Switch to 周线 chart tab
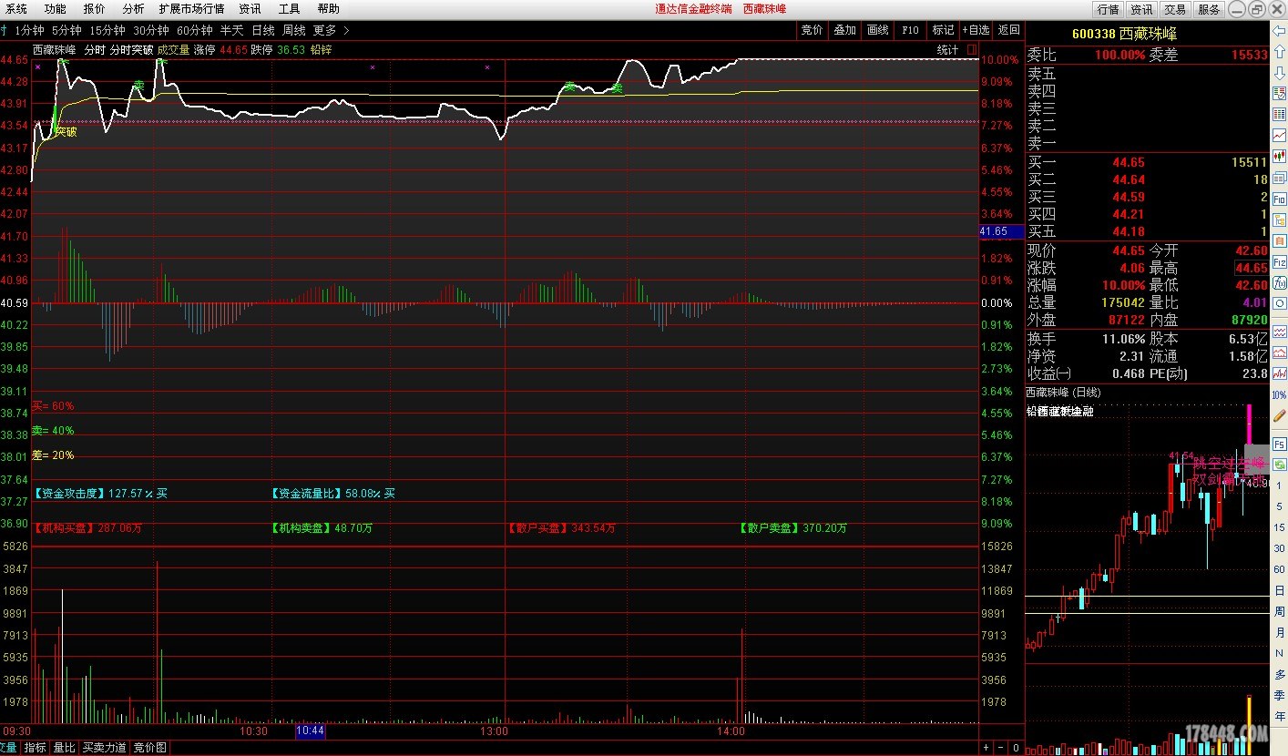The width and height of the screenshot is (1288, 756). [293, 30]
